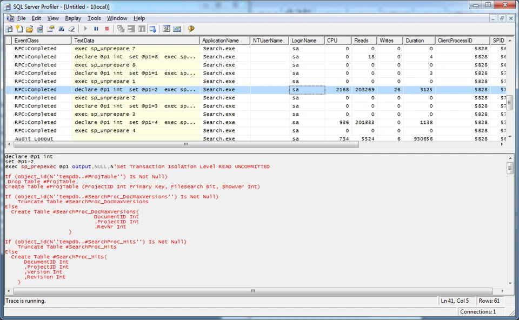Open trace Properties from toolbar
The height and width of the screenshot is (320, 519).
[51, 29]
